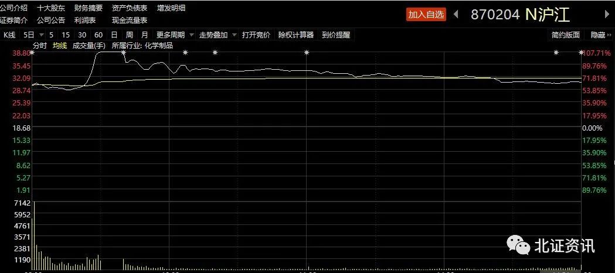Viewport: 615px width, 273px height.
Task: Click the star marker at the chart midpoint
Action: pos(307,53)
